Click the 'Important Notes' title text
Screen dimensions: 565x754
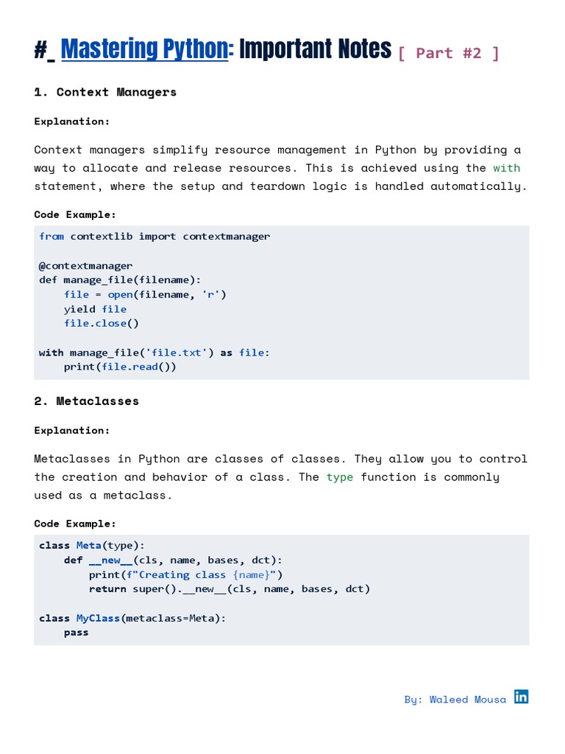tap(316, 49)
